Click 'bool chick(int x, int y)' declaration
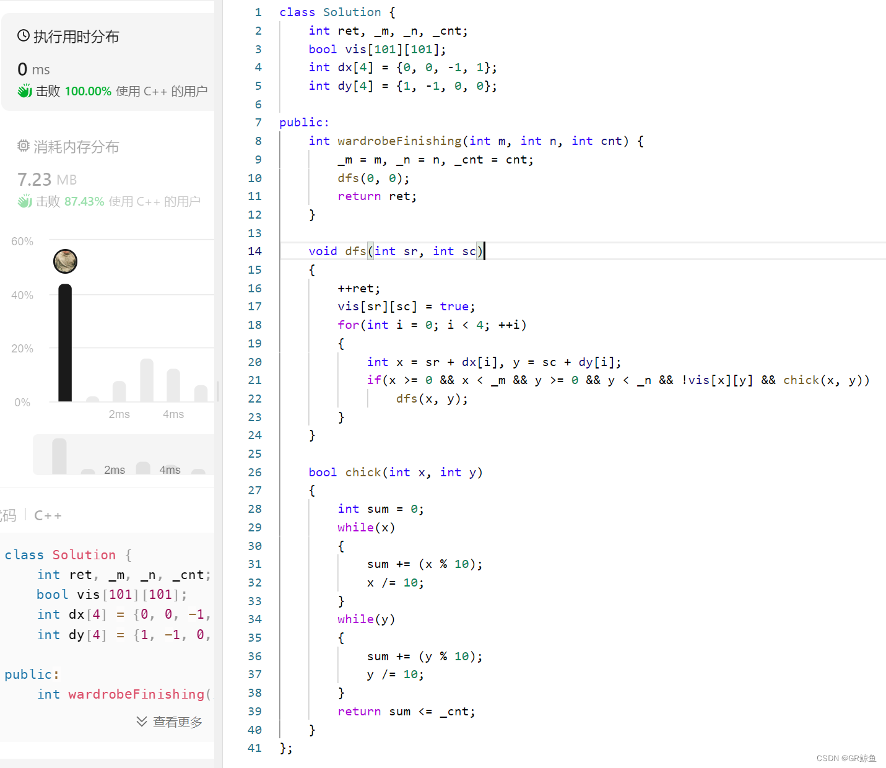The height and width of the screenshot is (768, 886). point(396,472)
